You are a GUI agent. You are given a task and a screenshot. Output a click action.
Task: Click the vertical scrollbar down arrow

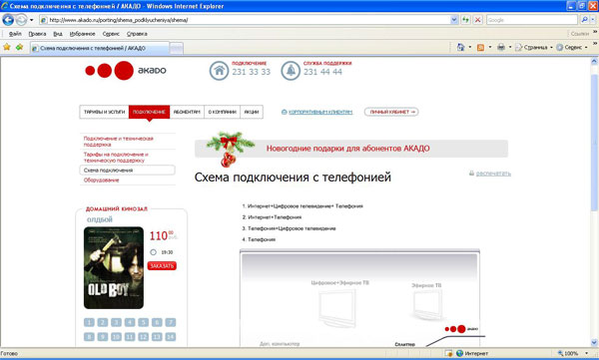point(594,343)
